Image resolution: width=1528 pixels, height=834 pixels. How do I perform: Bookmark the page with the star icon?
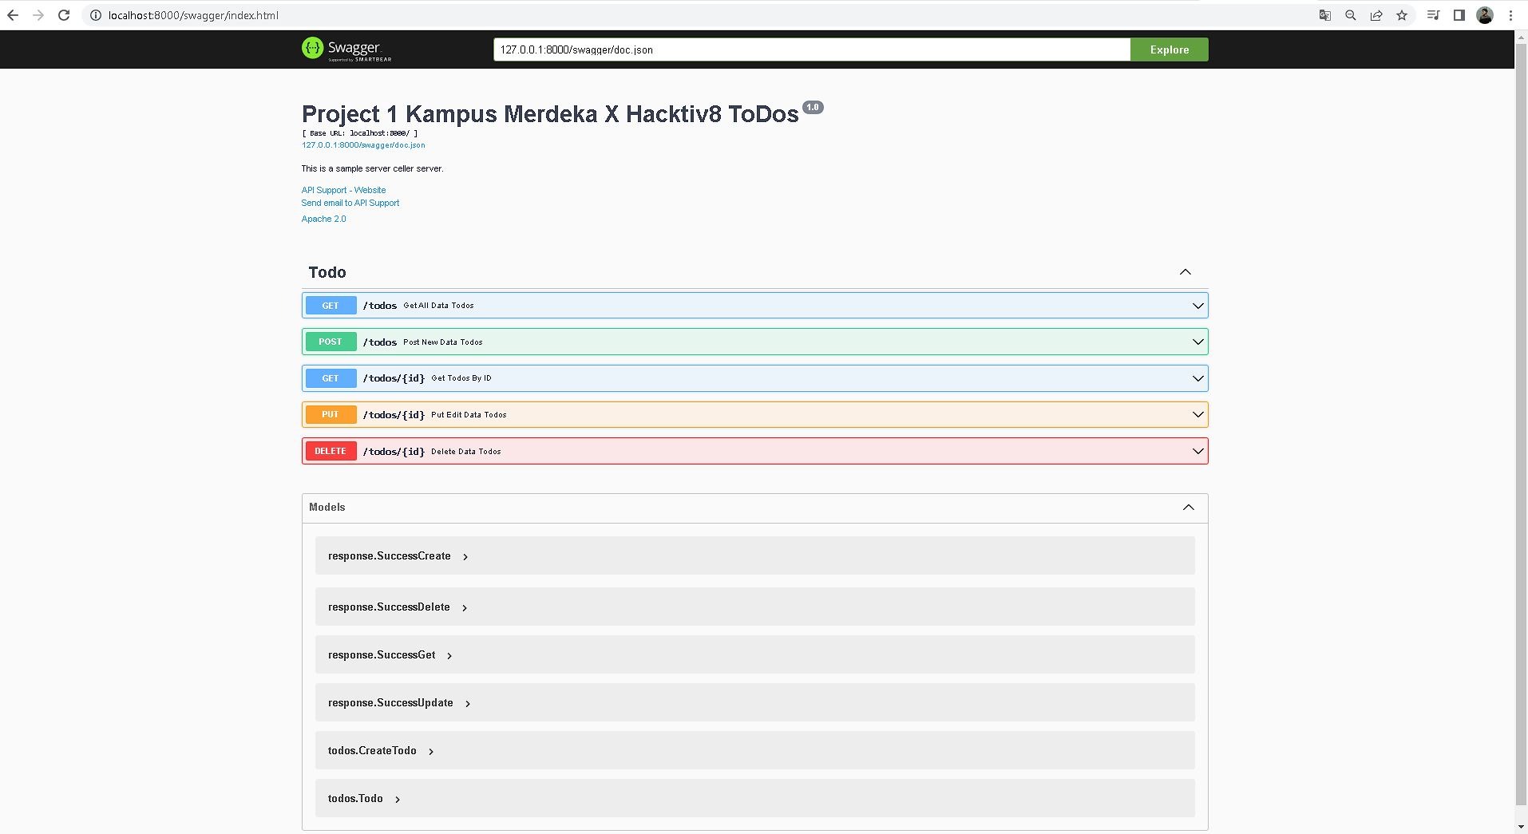[x=1403, y=14]
